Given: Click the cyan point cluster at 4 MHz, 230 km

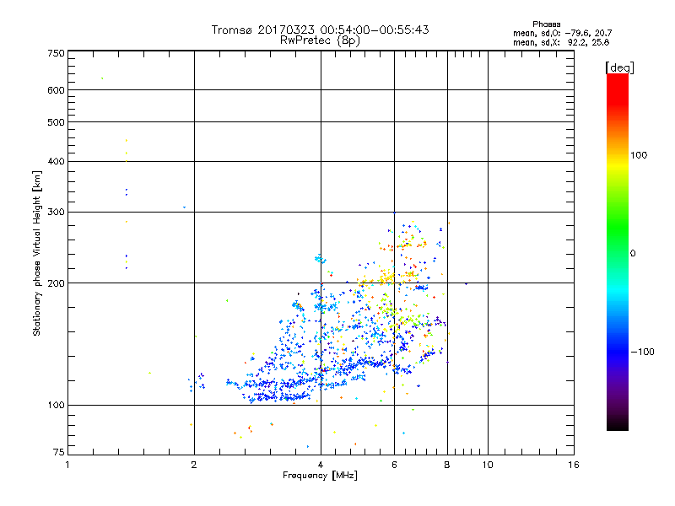Looking at the screenshot, I should click(x=321, y=259).
